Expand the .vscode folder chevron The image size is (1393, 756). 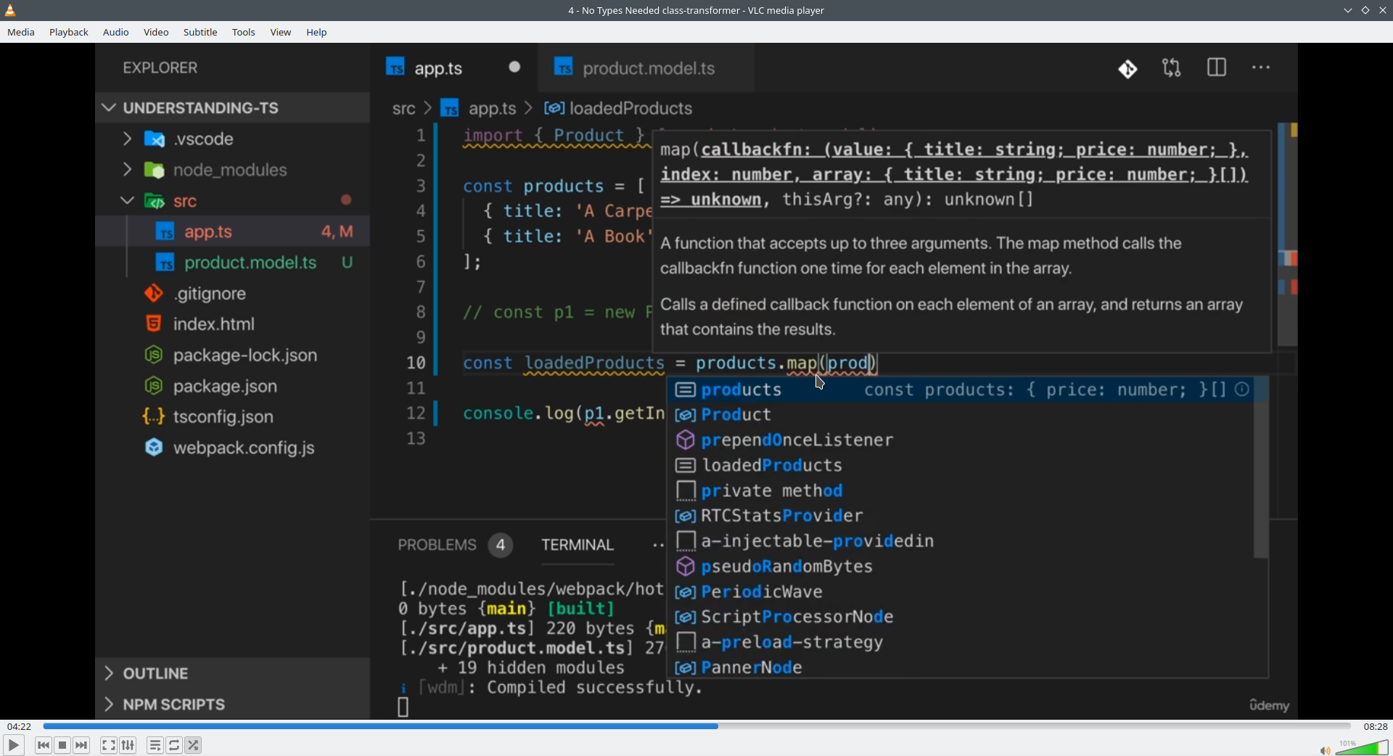click(x=128, y=139)
